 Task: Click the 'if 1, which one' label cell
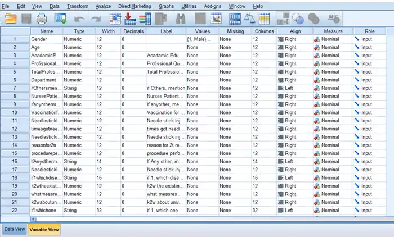coord(167,211)
